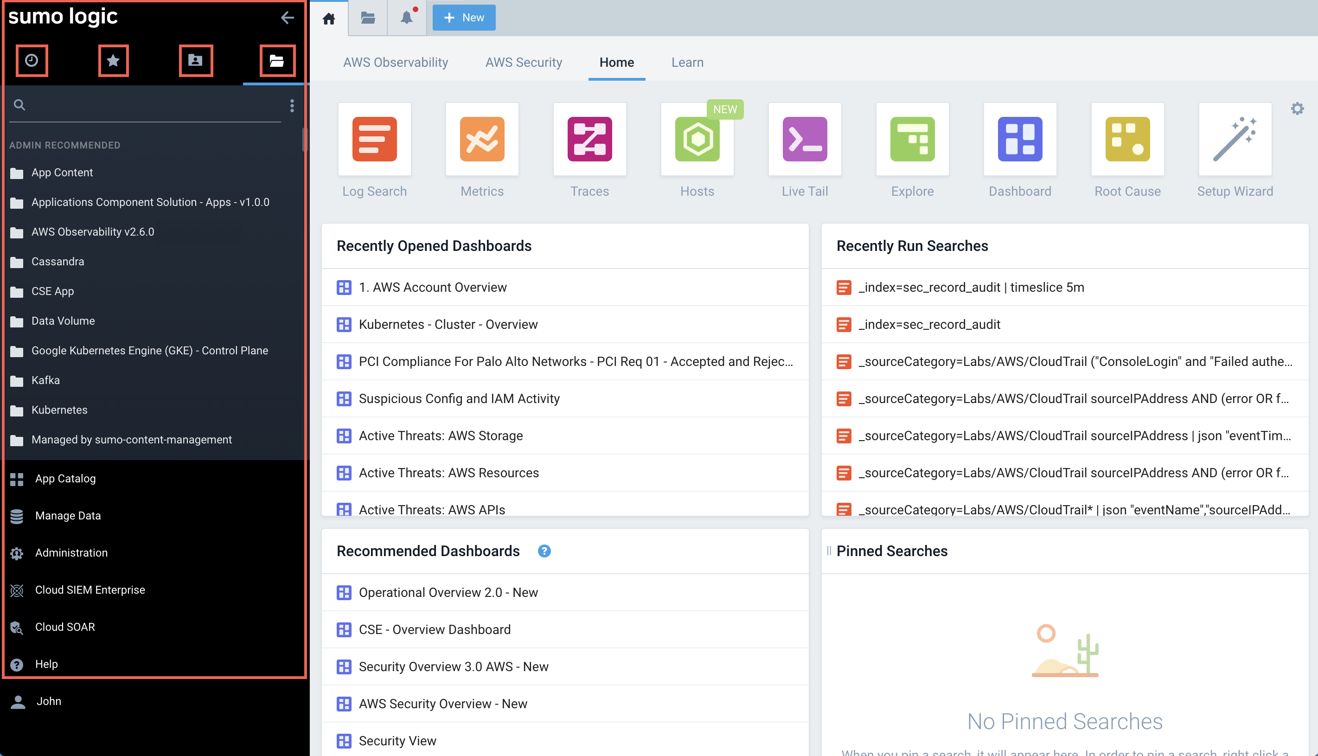Select the Home tab

click(617, 62)
